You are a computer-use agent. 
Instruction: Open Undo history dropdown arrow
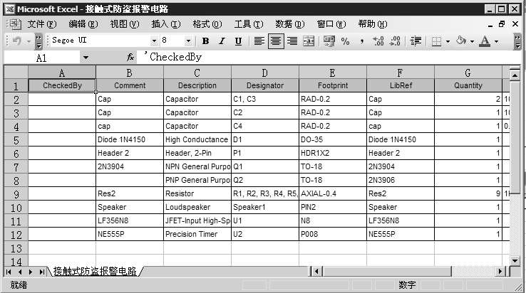(29, 41)
